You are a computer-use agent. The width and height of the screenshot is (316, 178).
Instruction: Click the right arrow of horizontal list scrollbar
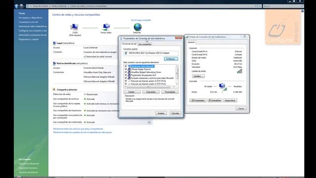[x=174, y=87]
